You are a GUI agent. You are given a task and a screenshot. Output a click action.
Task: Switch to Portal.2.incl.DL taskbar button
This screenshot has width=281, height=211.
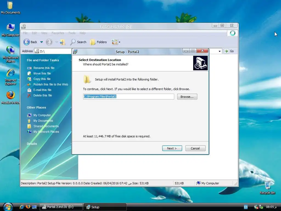pos(61,207)
